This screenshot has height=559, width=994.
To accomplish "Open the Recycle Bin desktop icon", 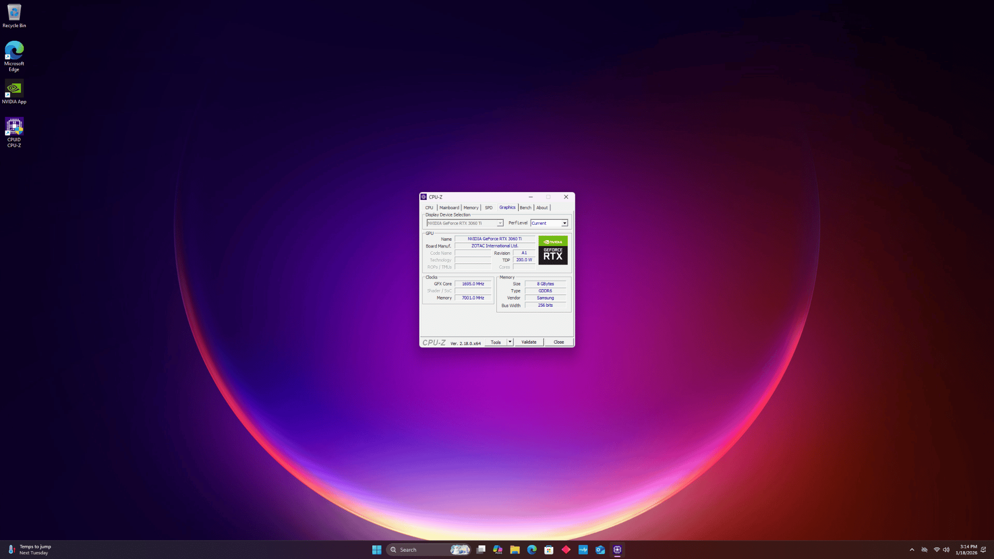I will coord(14,16).
